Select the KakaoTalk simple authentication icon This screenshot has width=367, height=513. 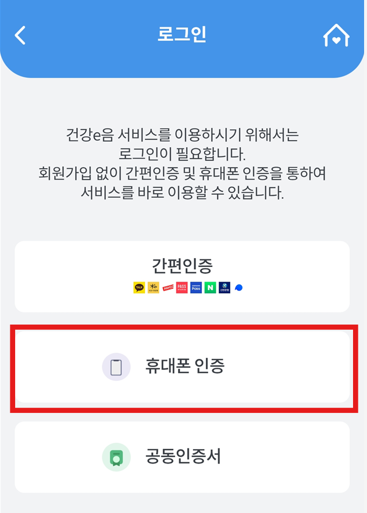point(140,287)
